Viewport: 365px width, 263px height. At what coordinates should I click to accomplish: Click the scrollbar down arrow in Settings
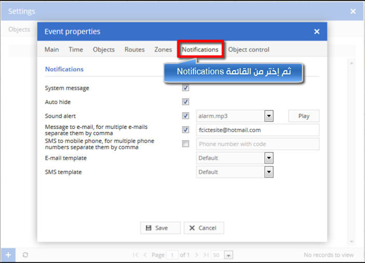tap(352, 242)
